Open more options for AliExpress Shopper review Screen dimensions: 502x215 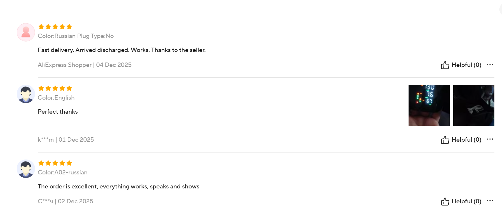point(490,64)
